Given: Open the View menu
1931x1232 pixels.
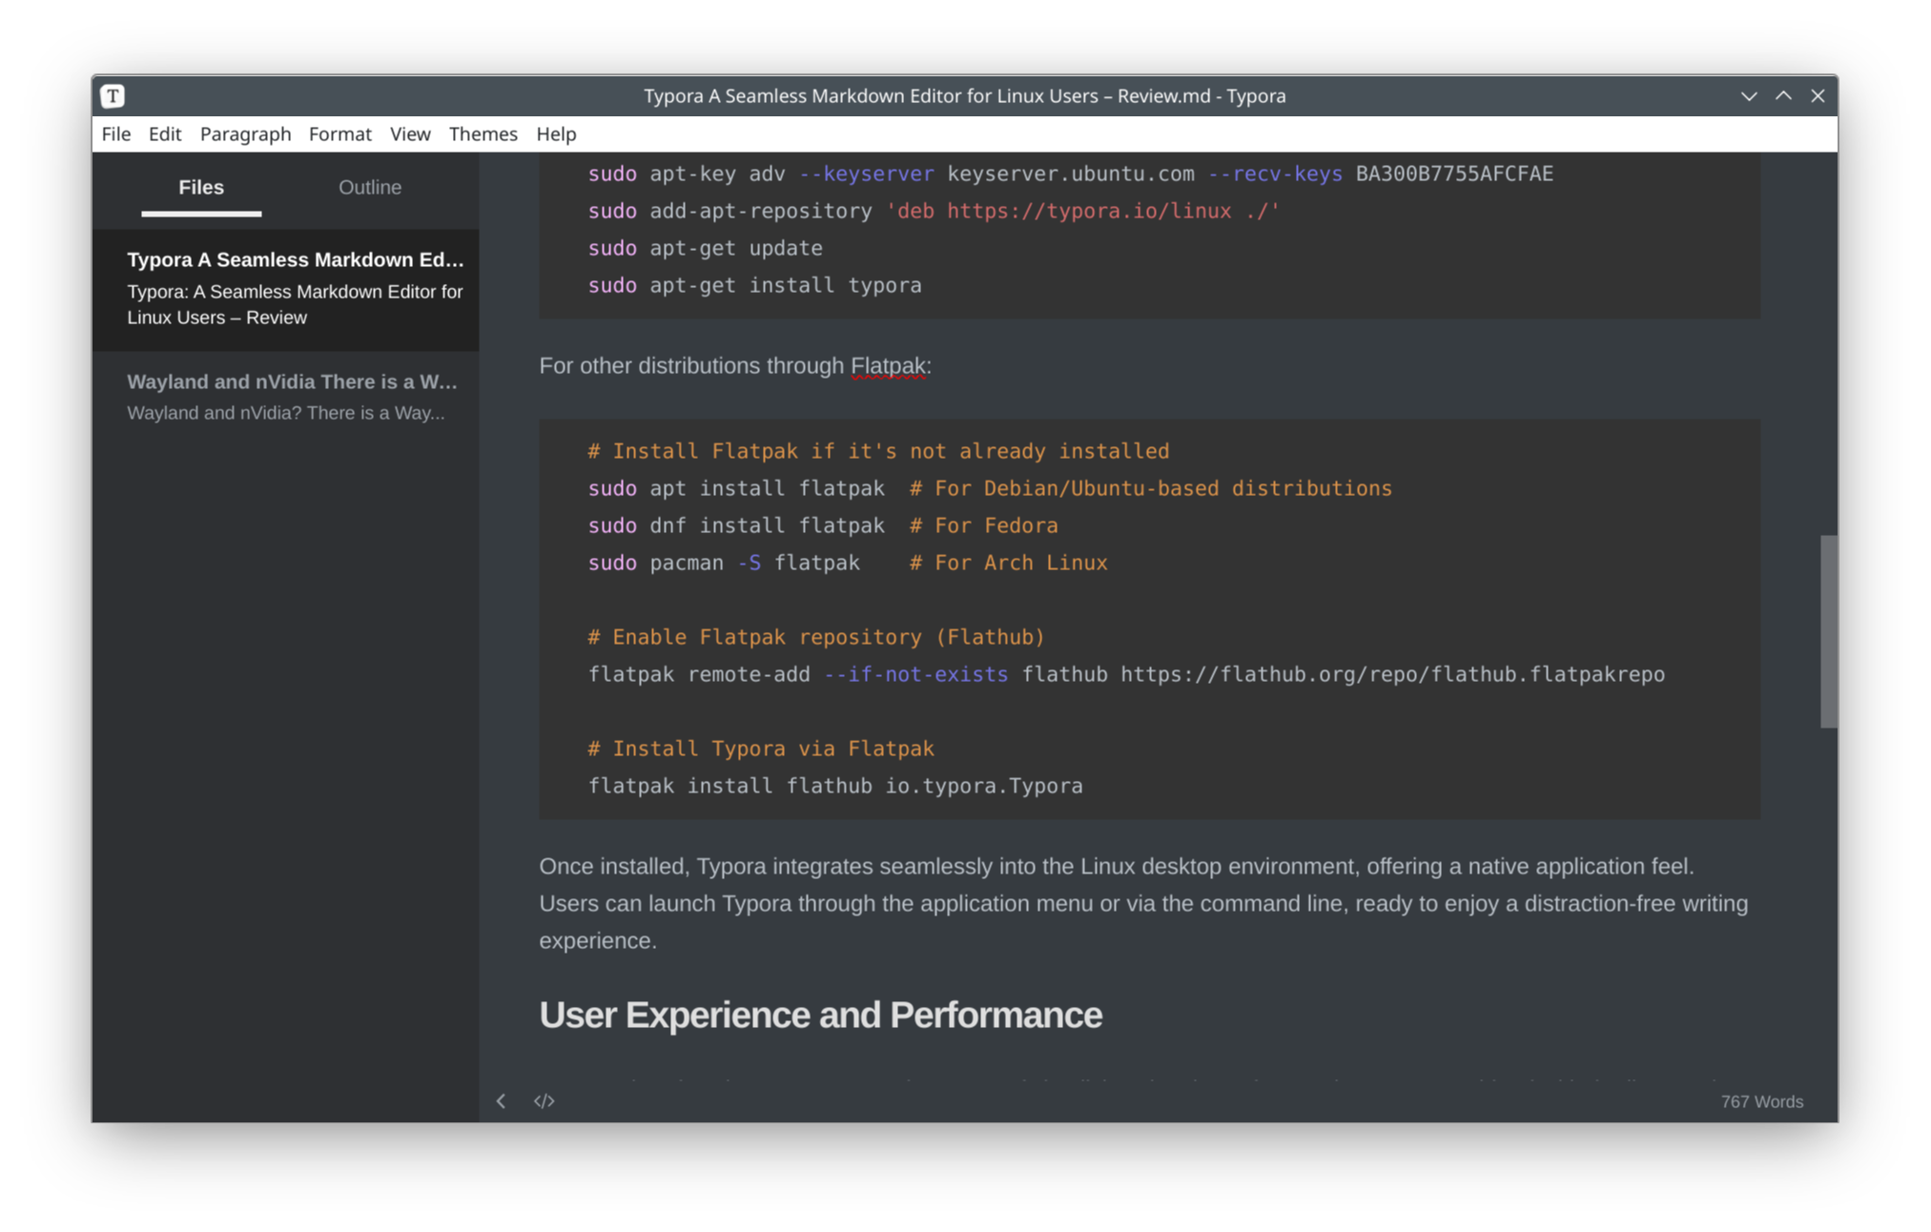Looking at the screenshot, I should pyautogui.click(x=410, y=133).
